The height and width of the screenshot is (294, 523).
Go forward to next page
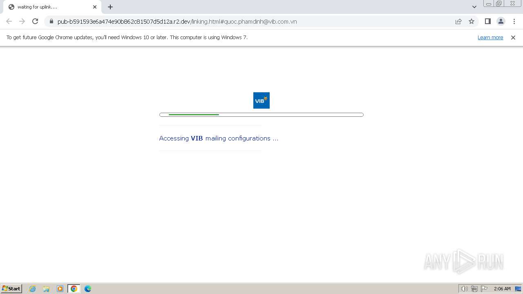22,21
